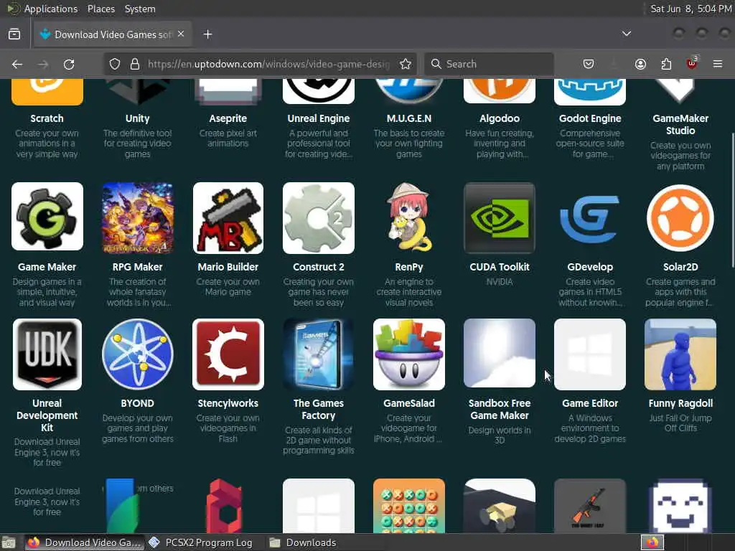Click the Search box in toolbar
Viewport: 735px width, 551px height.
489,64
